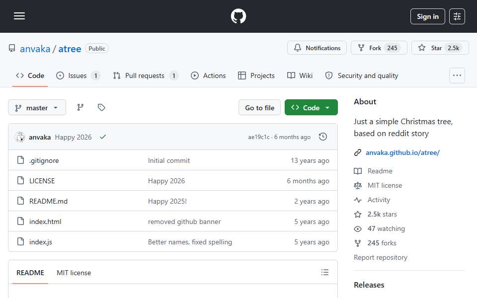The width and height of the screenshot is (477, 298).
Task: Open the 245 forks link
Action: [x=382, y=243]
